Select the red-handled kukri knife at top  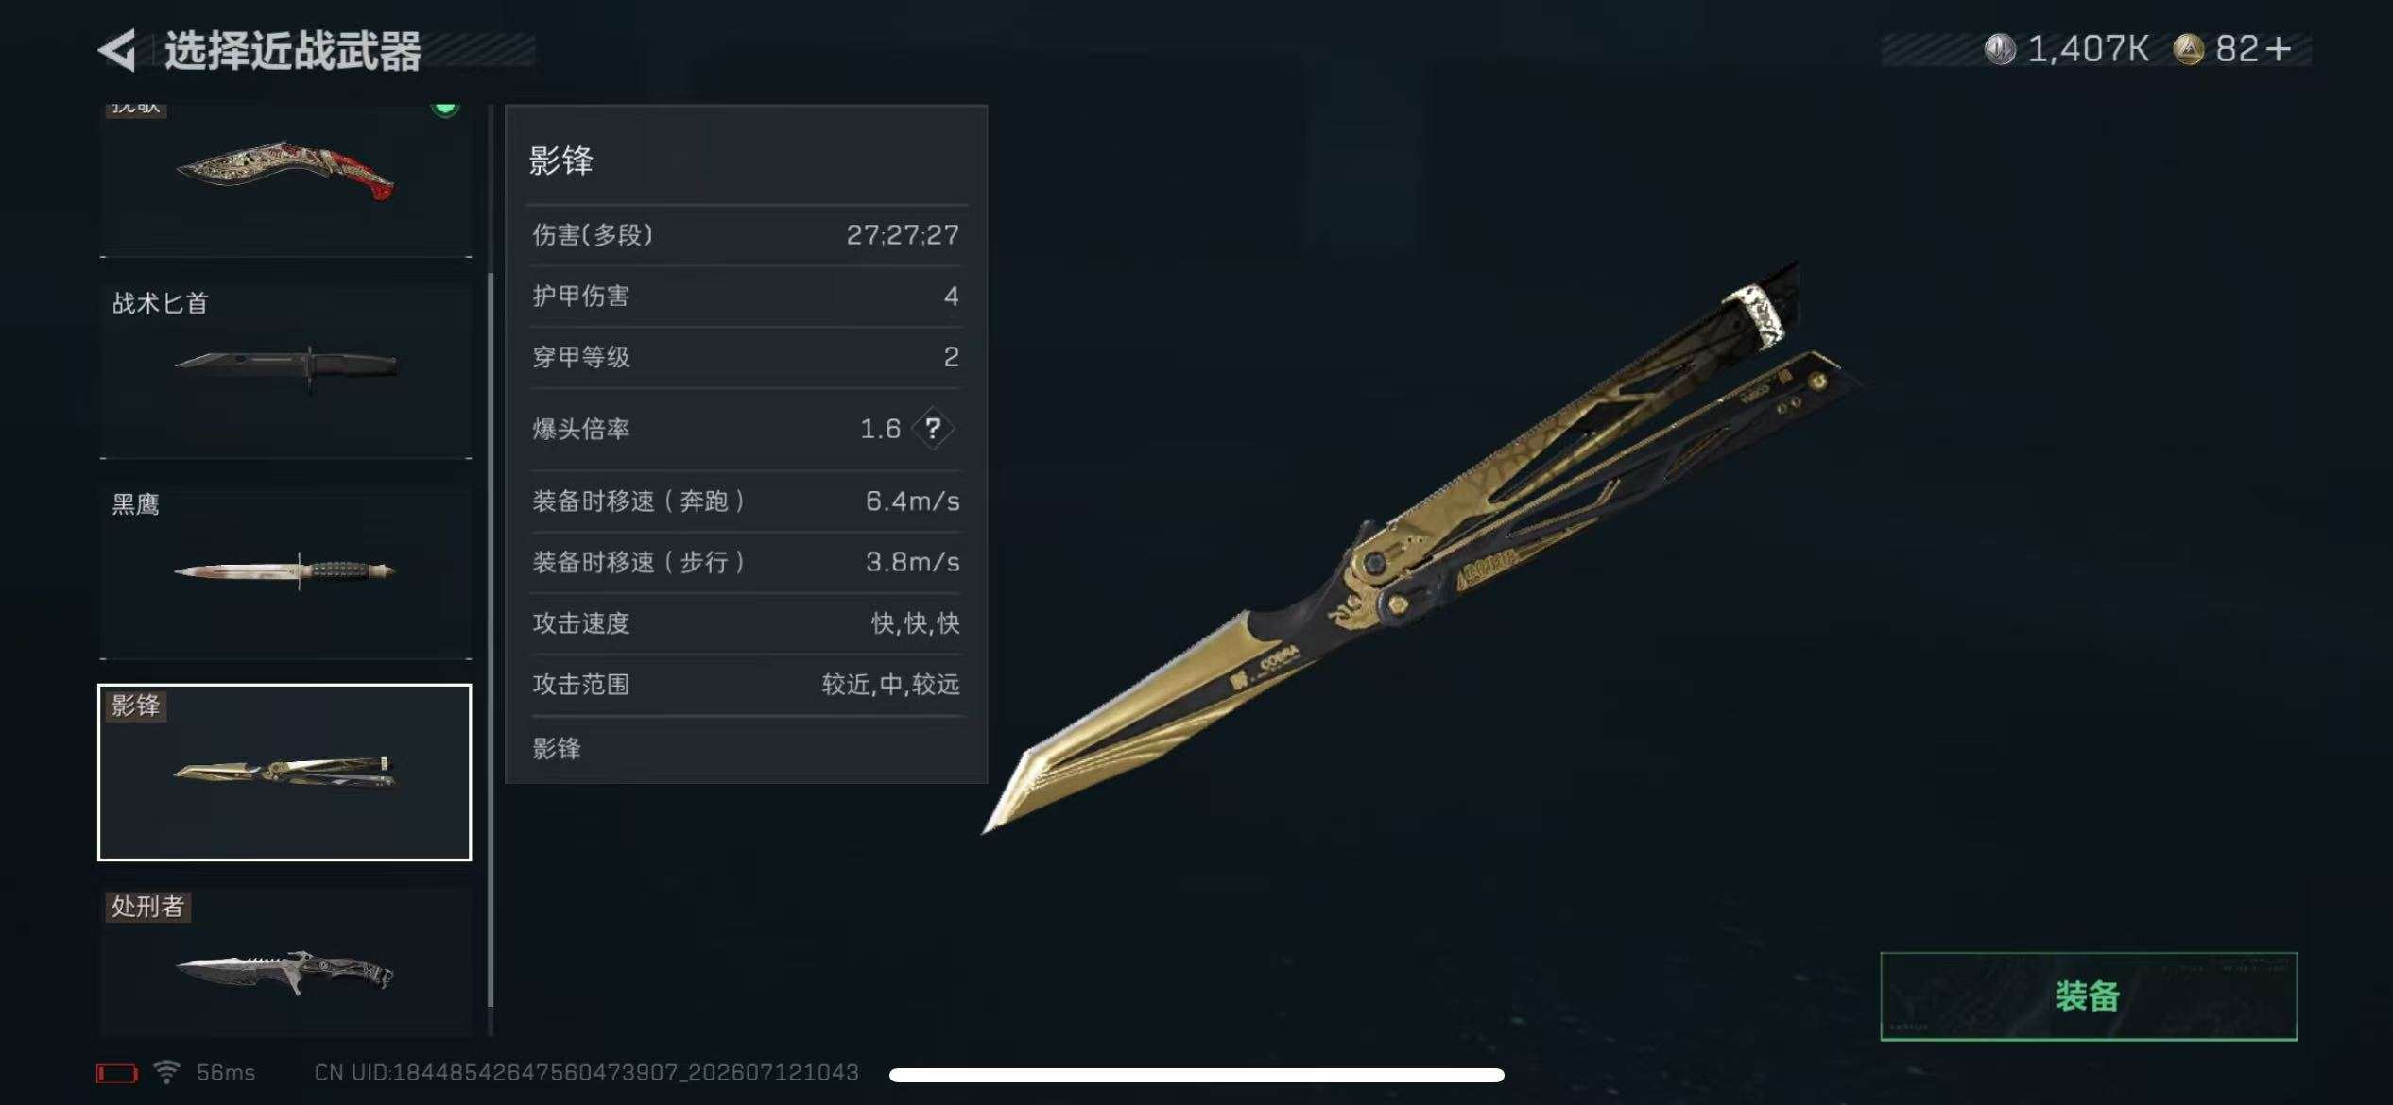coord(285,179)
